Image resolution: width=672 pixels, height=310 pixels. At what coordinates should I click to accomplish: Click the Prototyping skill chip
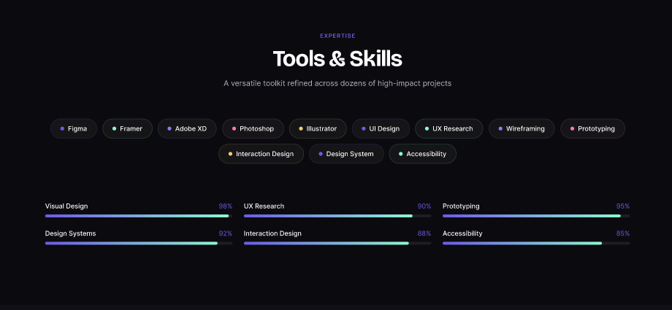(592, 128)
